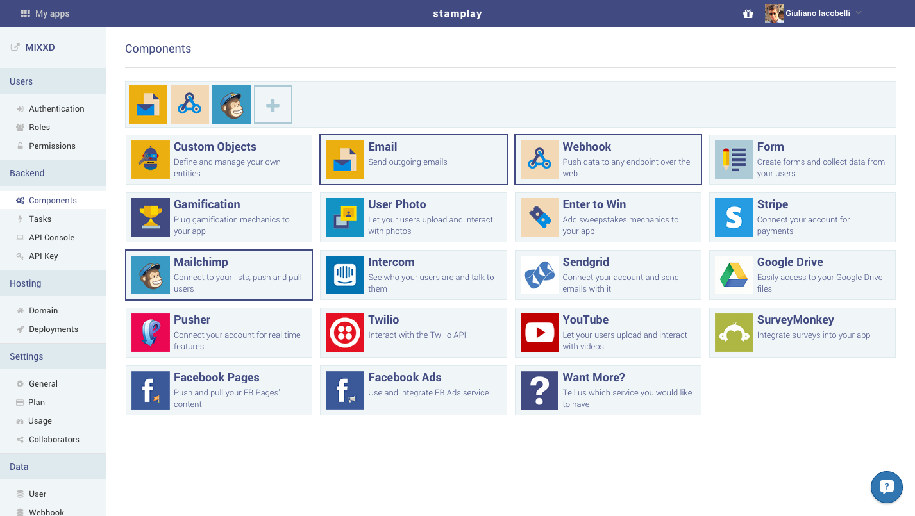The height and width of the screenshot is (516, 915).
Task: Open the Authentication sidebar link
Action: pyautogui.click(x=56, y=108)
